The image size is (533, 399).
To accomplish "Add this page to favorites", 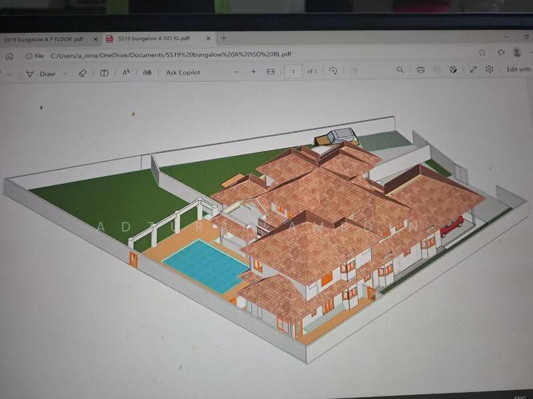I will click(482, 53).
